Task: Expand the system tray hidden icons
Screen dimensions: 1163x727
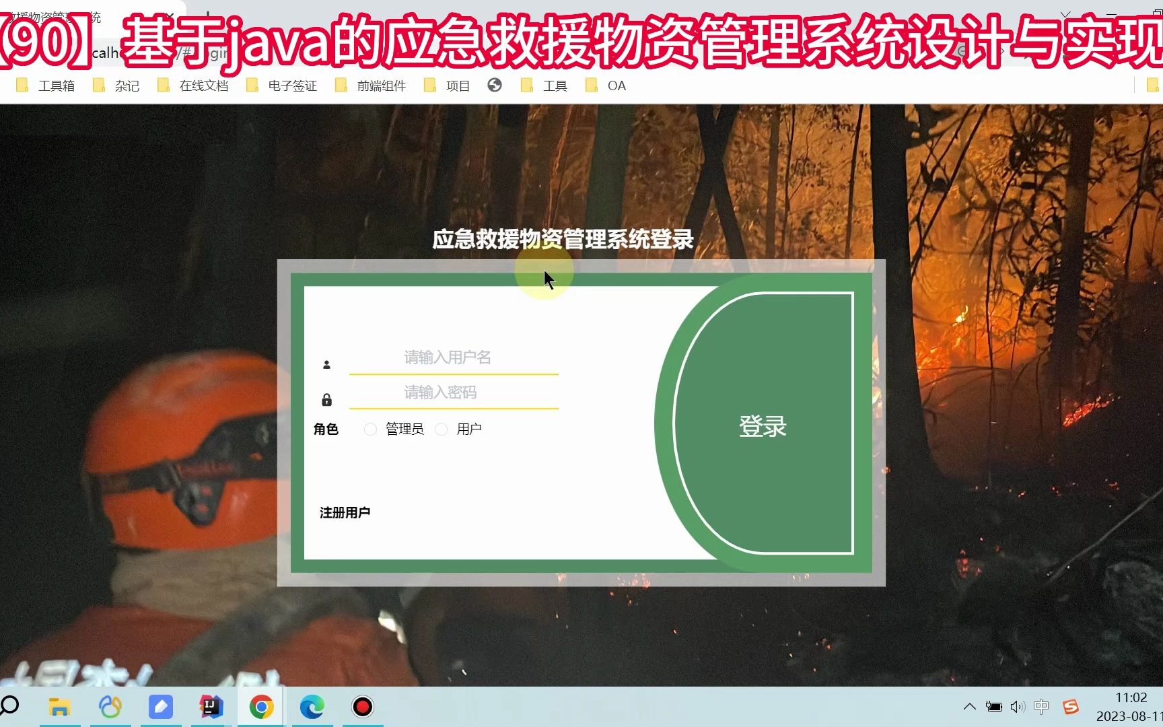Action: (x=970, y=706)
